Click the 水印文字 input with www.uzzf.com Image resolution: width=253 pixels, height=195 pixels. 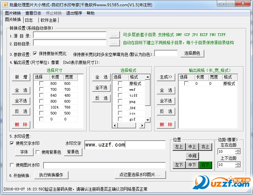point(125,145)
